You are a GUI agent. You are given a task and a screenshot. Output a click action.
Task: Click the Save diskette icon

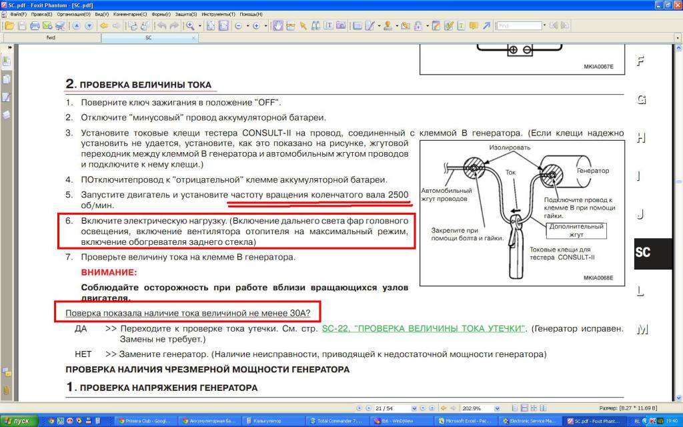(x=22, y=26)
